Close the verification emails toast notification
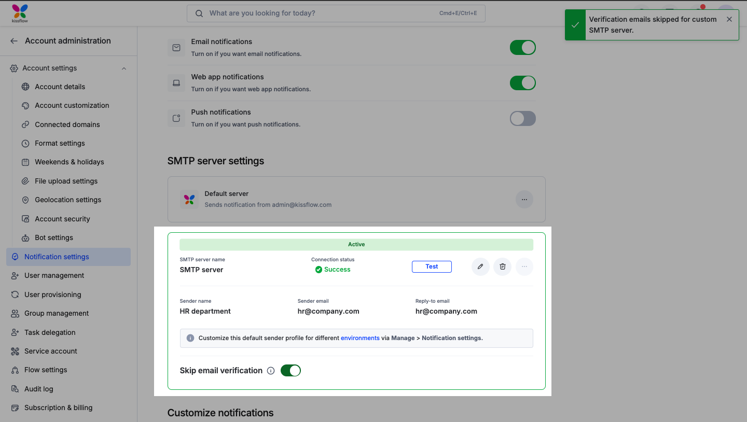The image size is (747, 422). click(x=729, y=19)
